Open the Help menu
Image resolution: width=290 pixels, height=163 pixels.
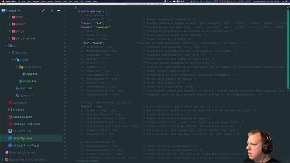95,1
